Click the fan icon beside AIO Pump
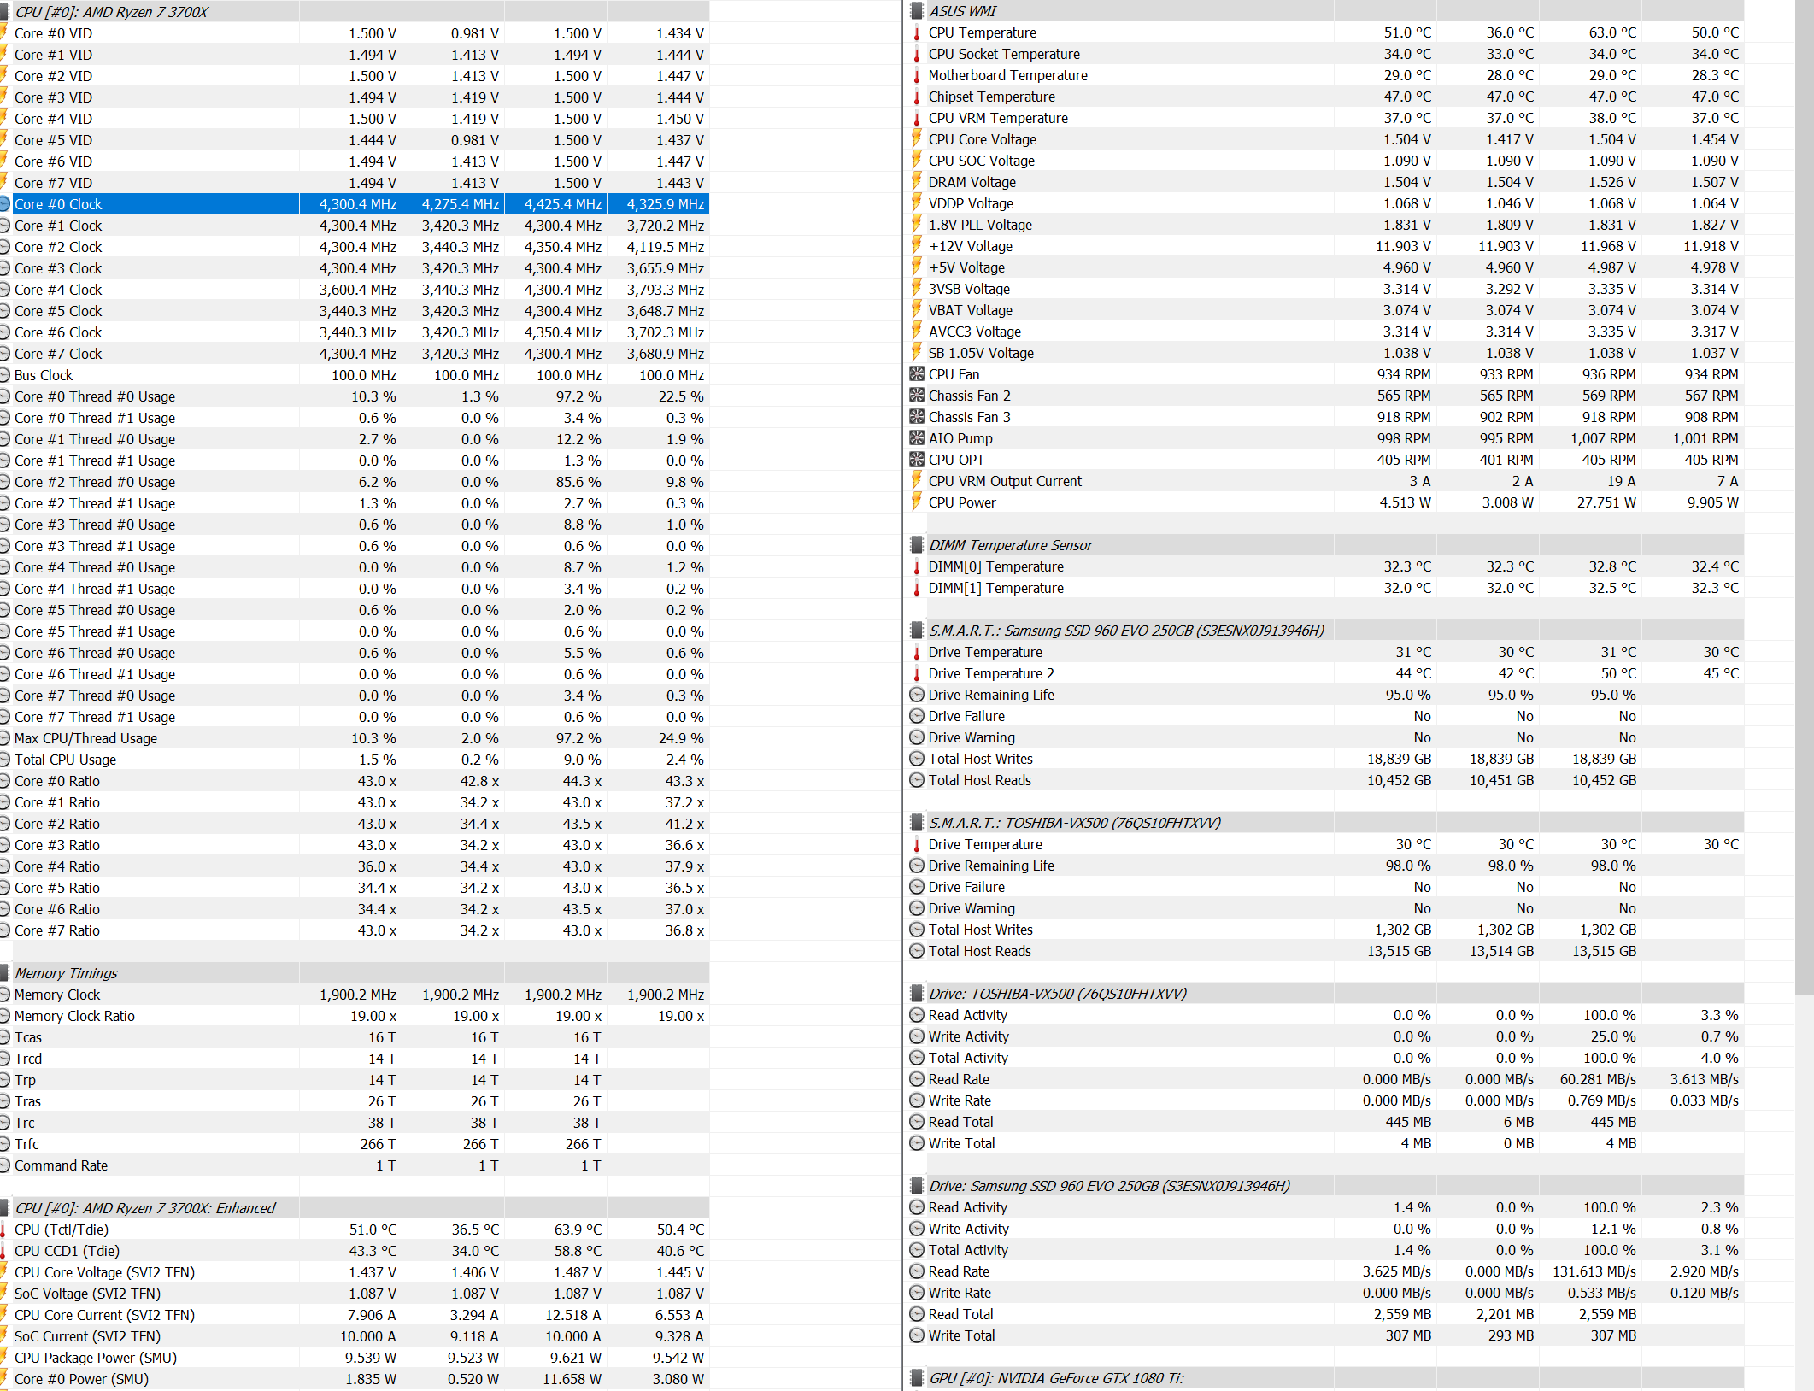This screenshot has width=1814, height=1391. (917, 438)
